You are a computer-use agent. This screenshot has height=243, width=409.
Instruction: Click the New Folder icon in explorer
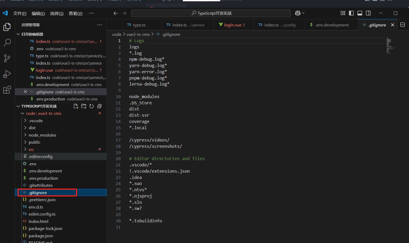[x=84, y=106]
